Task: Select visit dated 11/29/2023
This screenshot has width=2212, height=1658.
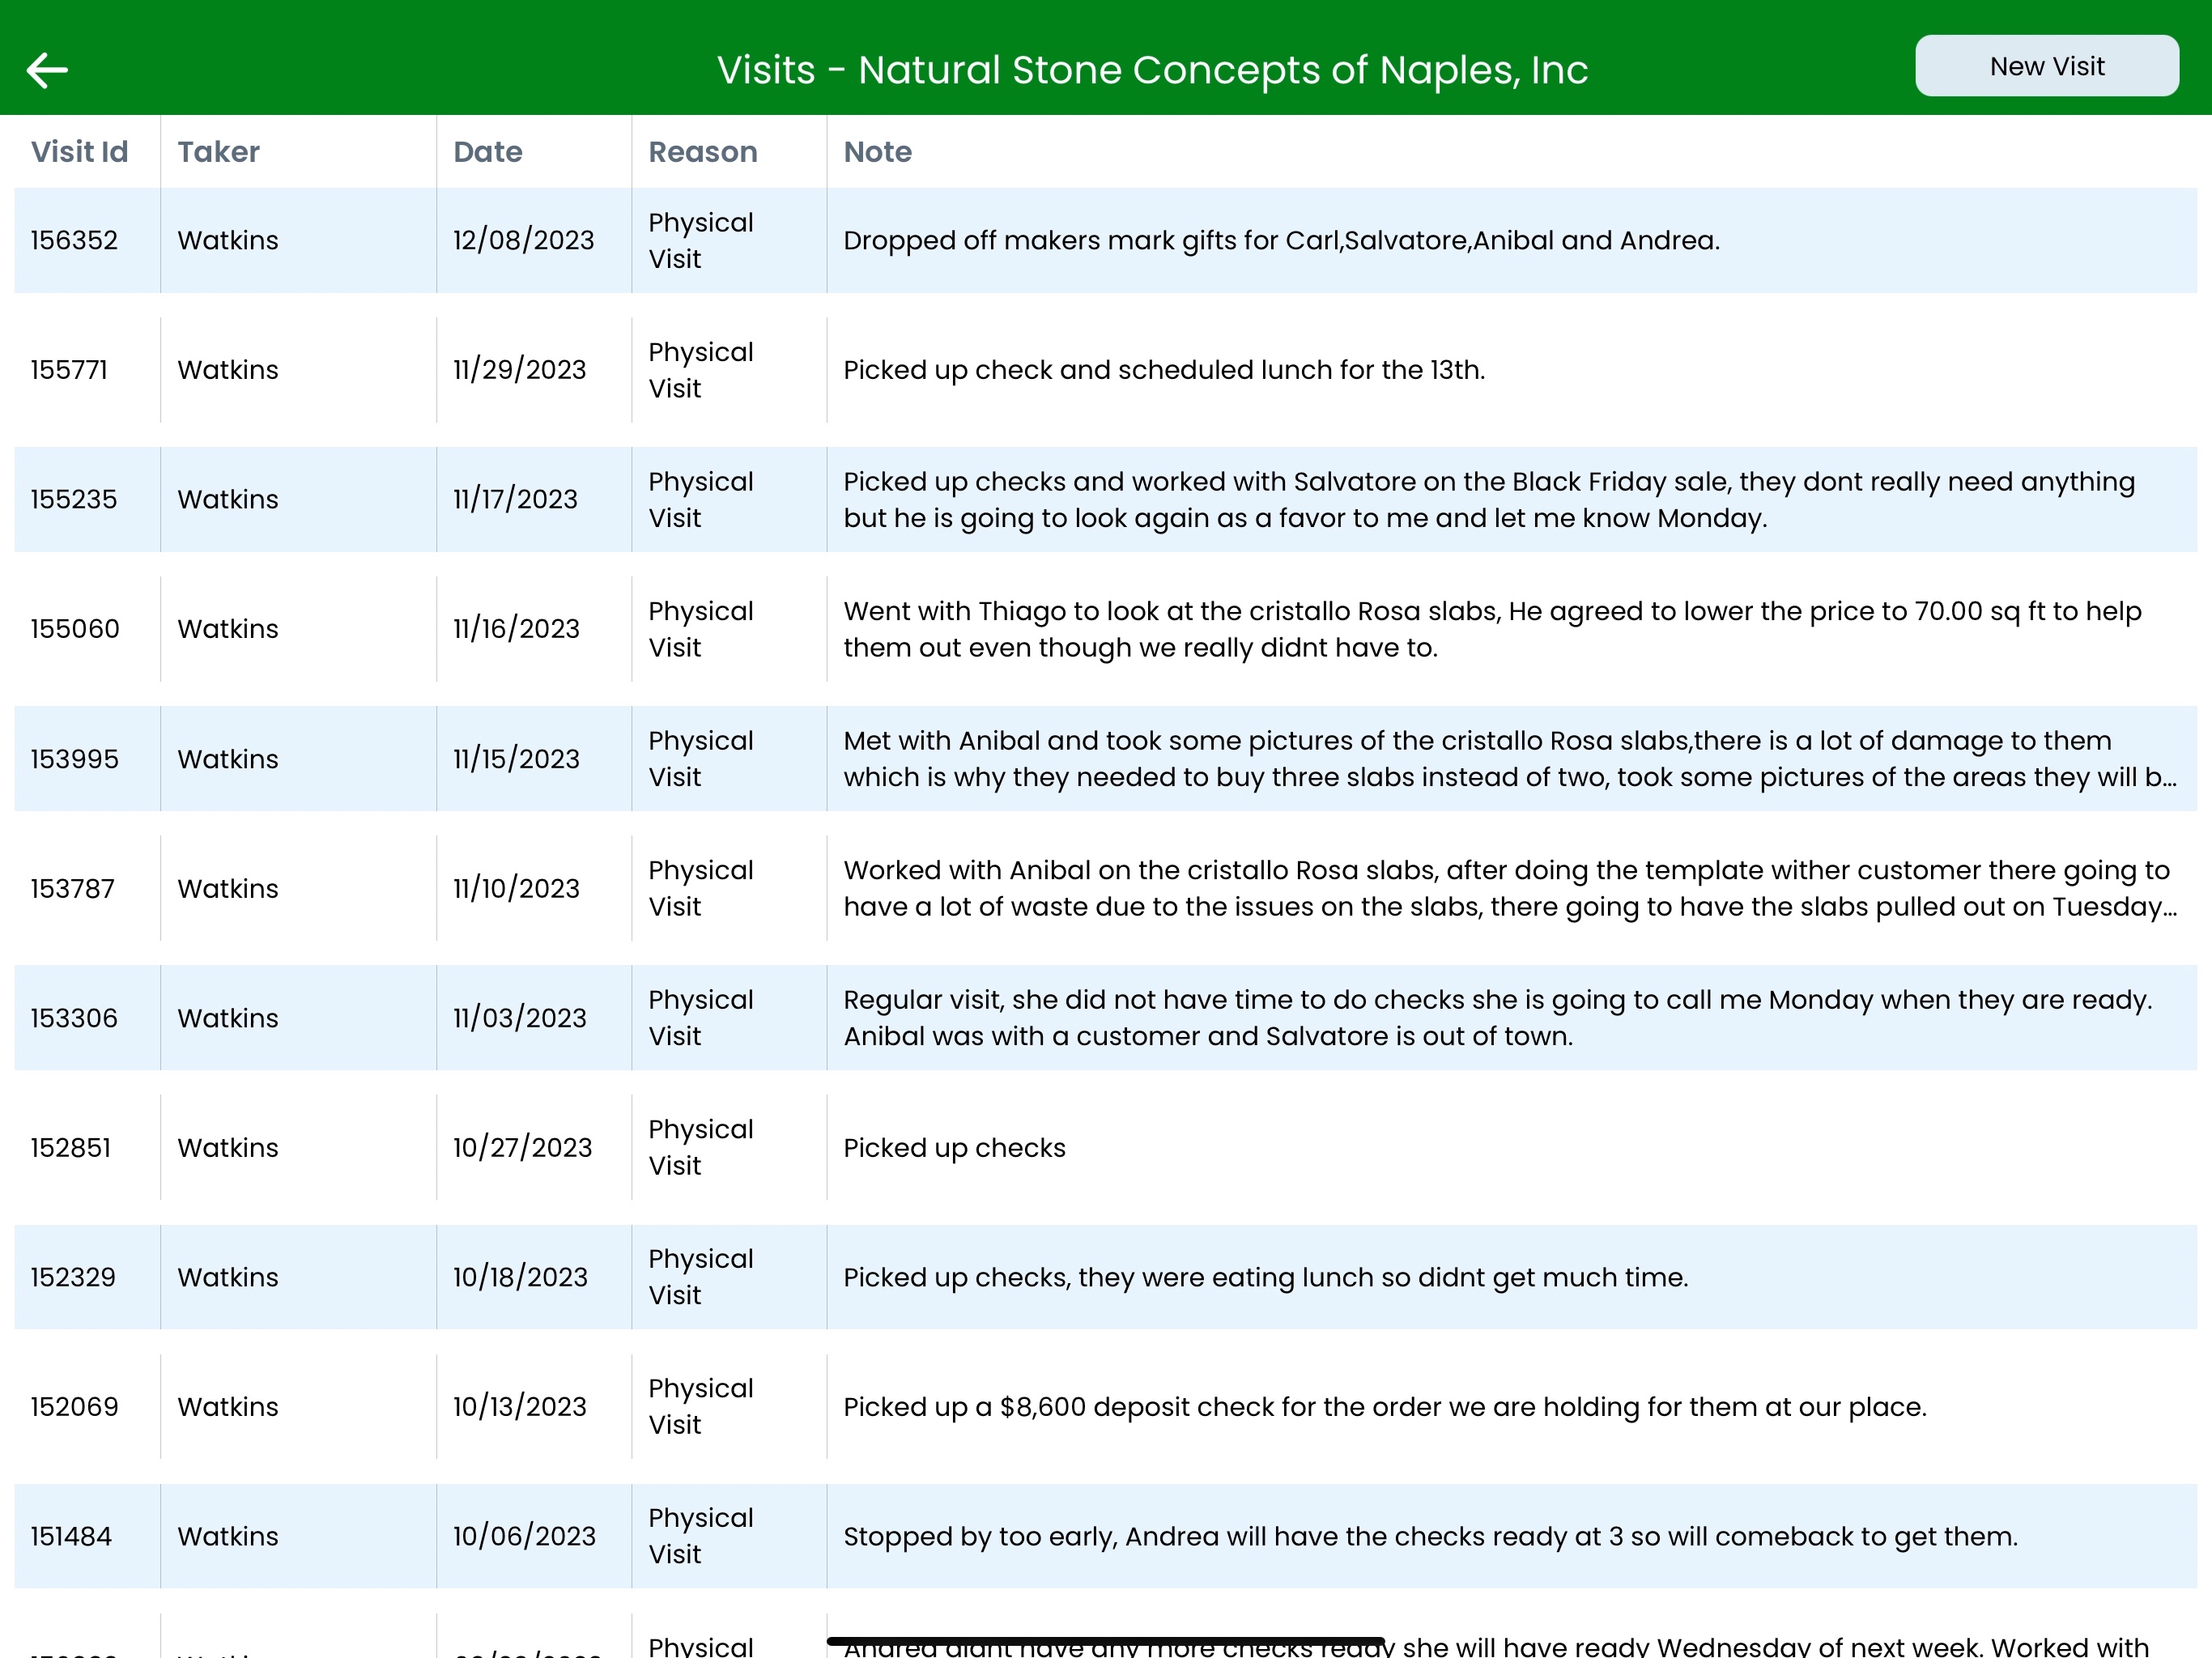Action: 519,370
